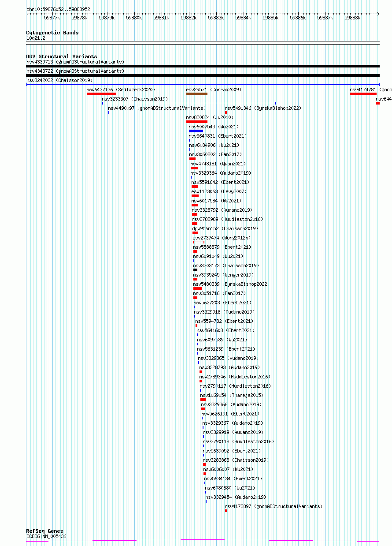This screenshot has width=392, height=546.
Task: Click nsv5627203 (Ebert2021) label
Action: click(x=222, y=303)
